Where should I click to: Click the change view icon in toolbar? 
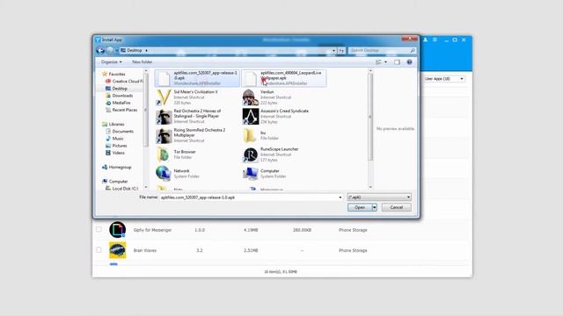coord(378,62)
